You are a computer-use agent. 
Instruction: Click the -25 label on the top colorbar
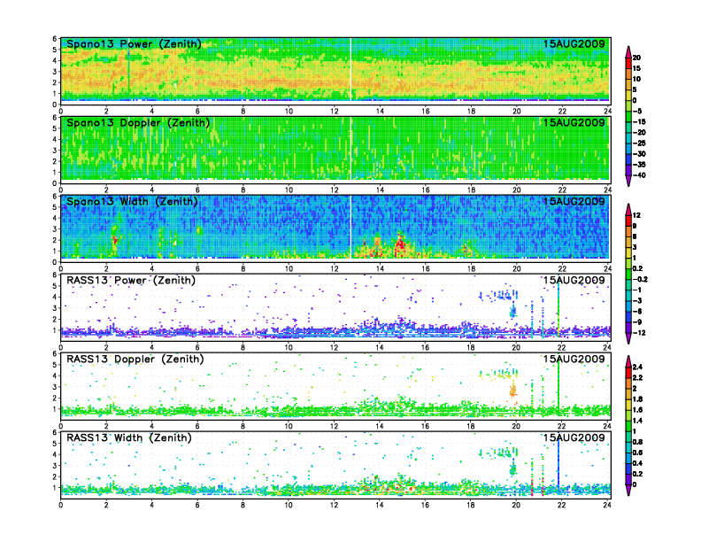639,143
